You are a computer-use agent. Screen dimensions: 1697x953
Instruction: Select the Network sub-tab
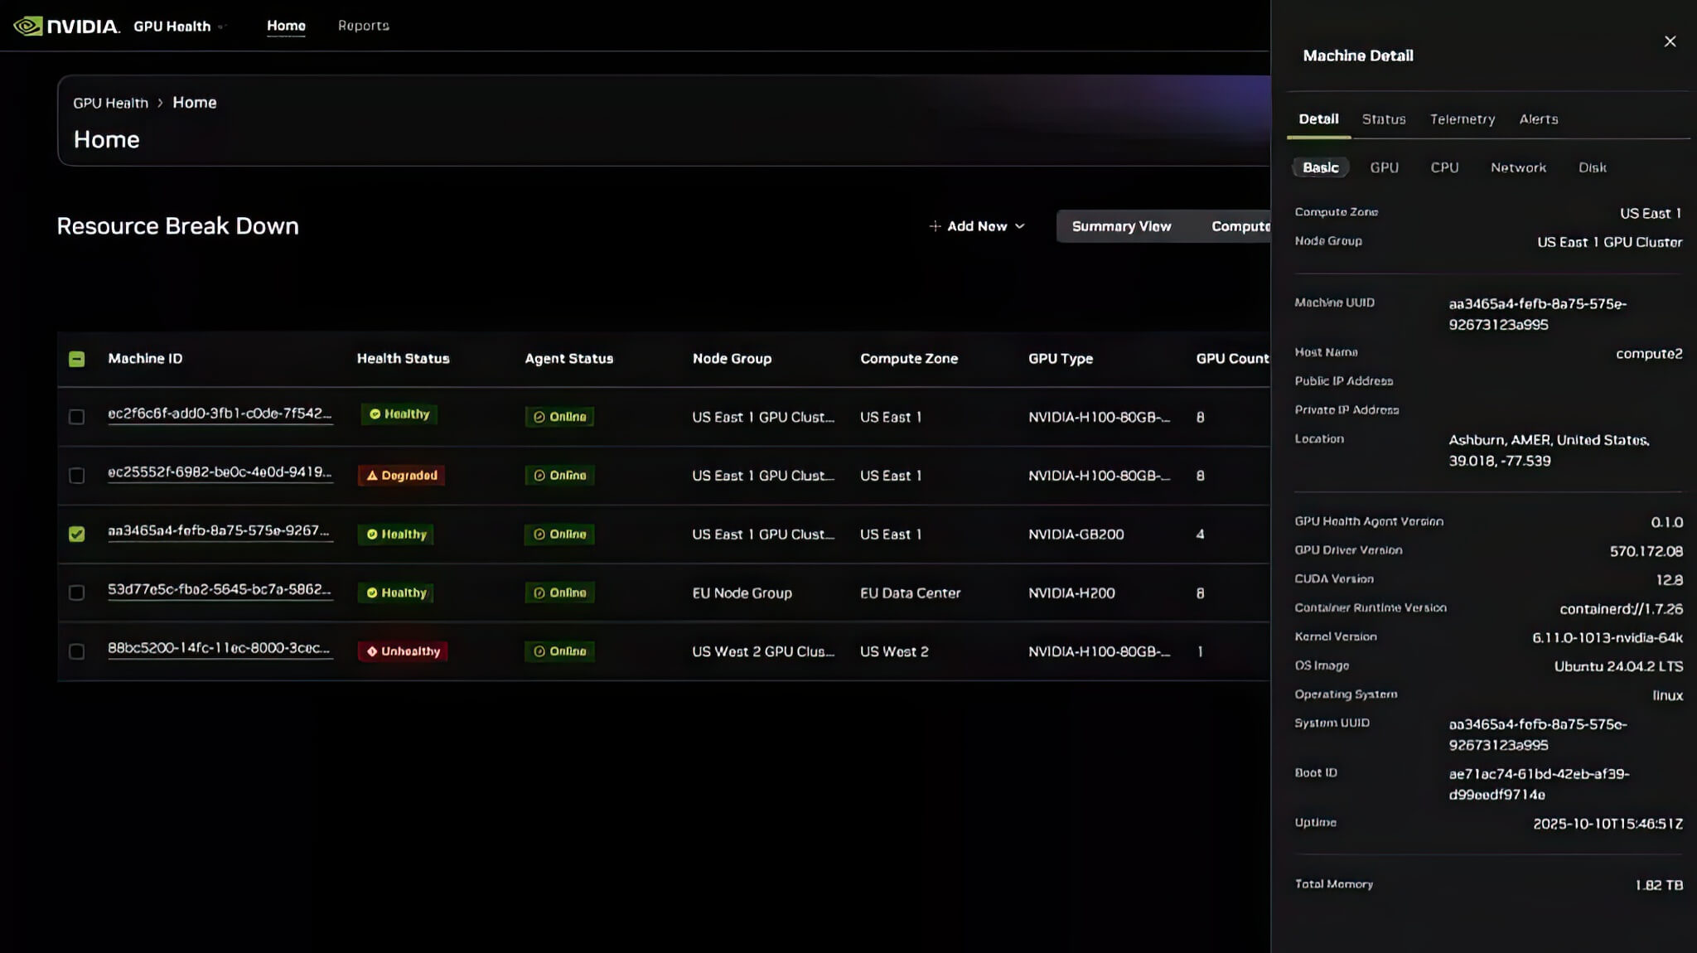pyautogui.click(x=1518, y=167)
